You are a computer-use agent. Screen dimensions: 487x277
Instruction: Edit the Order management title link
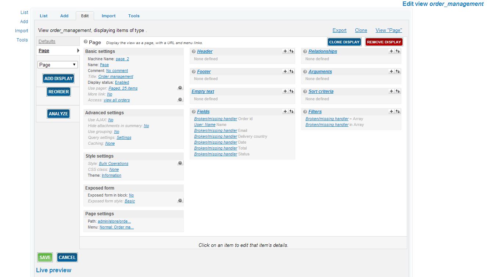coord(116,76)
